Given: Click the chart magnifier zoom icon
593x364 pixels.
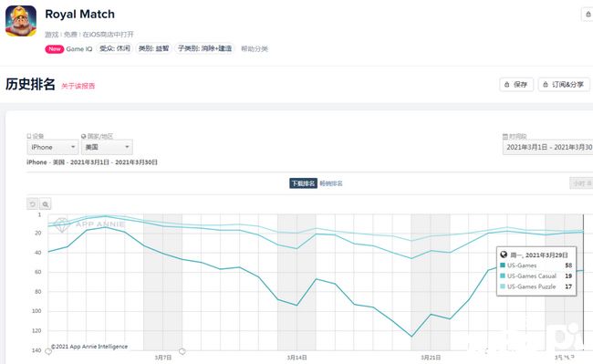Looking at the screenshot, I should point(46,204).
